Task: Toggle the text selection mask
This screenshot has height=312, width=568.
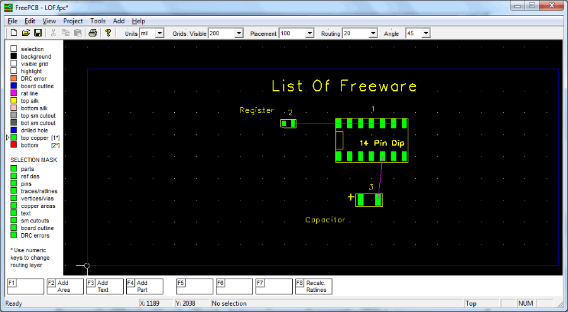Action: coord(14,213)
